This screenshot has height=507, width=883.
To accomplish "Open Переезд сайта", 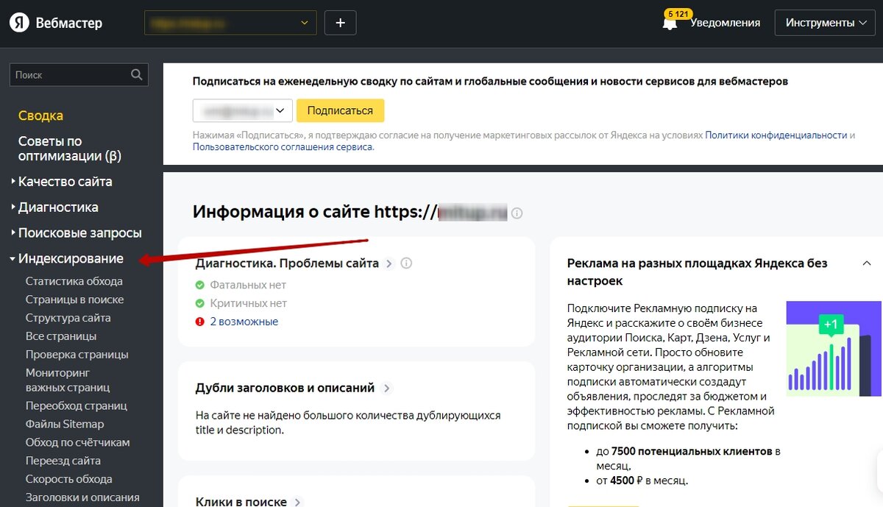I will [63, 461].
